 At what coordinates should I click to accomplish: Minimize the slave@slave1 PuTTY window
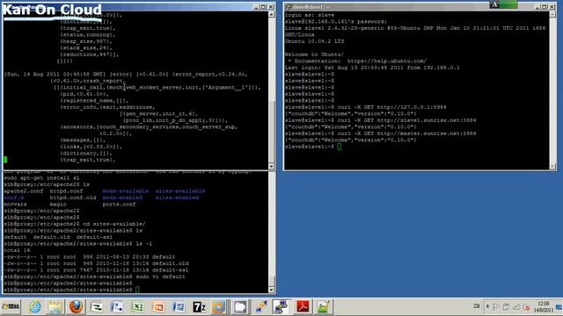tap(537, 7)
